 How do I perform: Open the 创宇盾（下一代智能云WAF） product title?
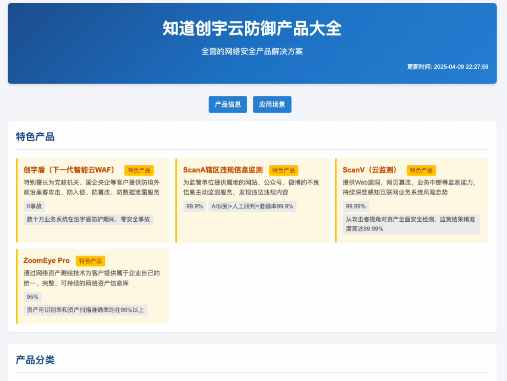[70, 170]
